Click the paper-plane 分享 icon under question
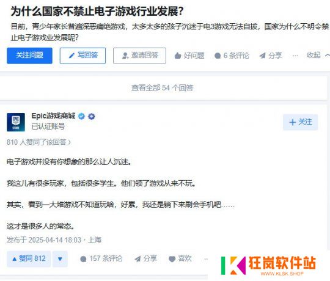Viewport: 330px width, 281px height. click(x=262, y=56)
